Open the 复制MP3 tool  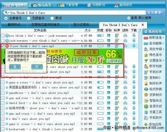click(x=152, y=78)
